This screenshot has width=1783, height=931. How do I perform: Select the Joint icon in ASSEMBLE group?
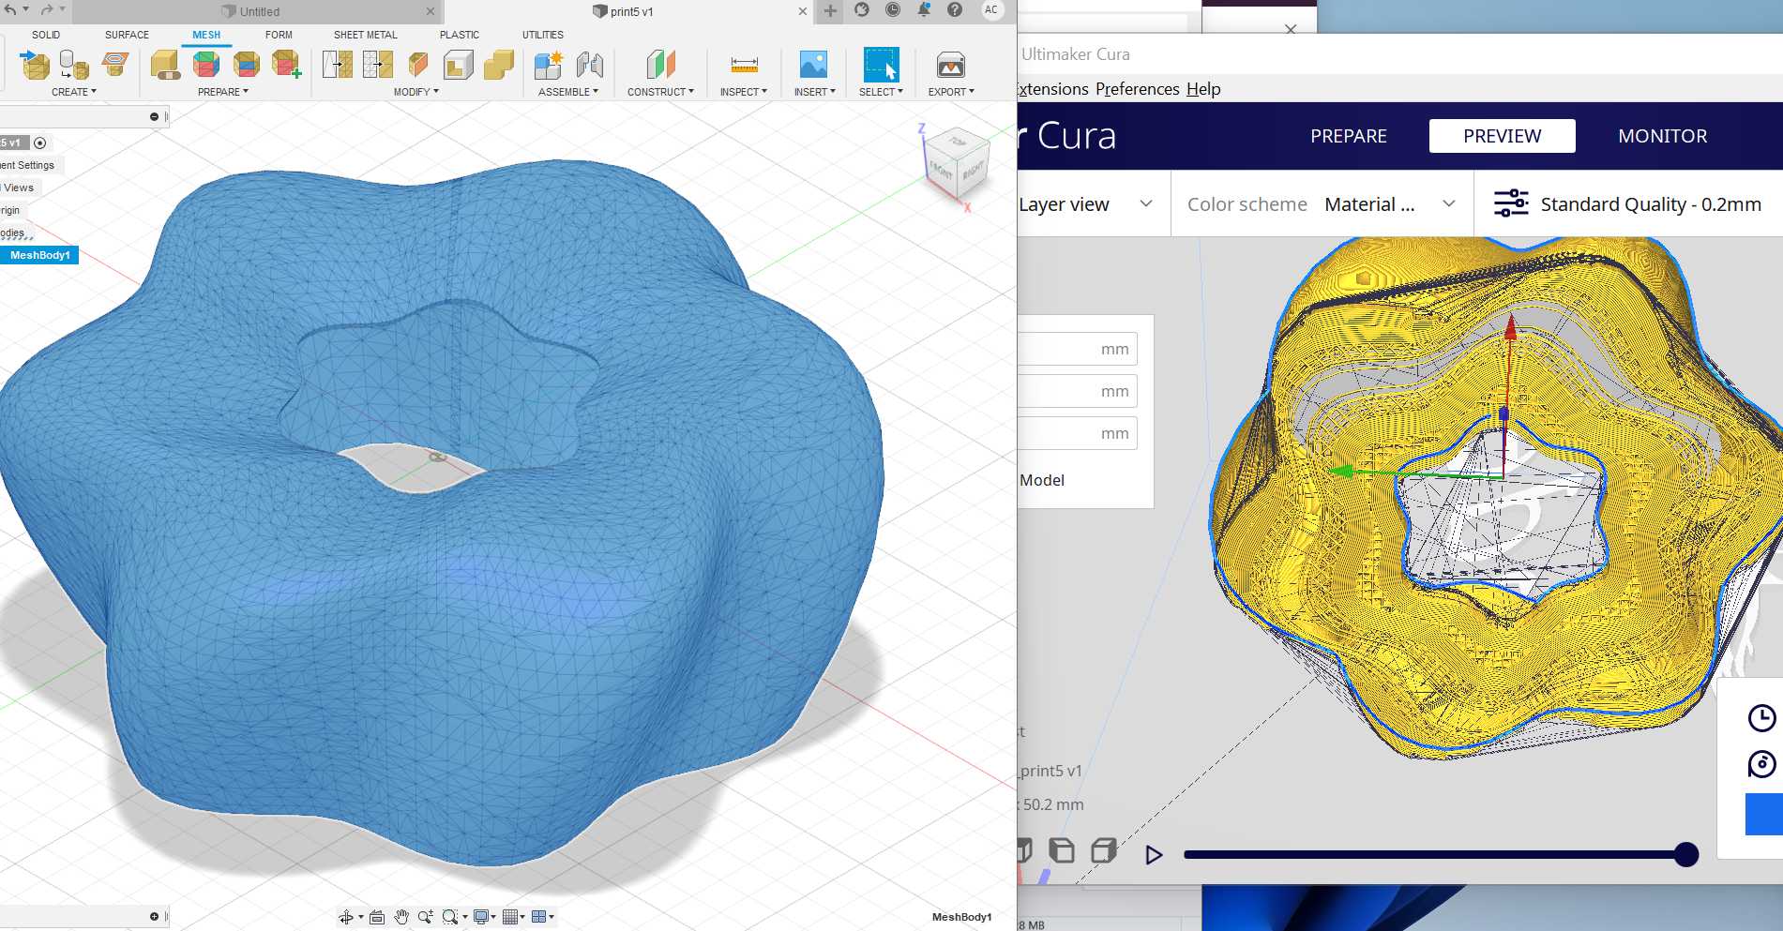click(590, 65)
